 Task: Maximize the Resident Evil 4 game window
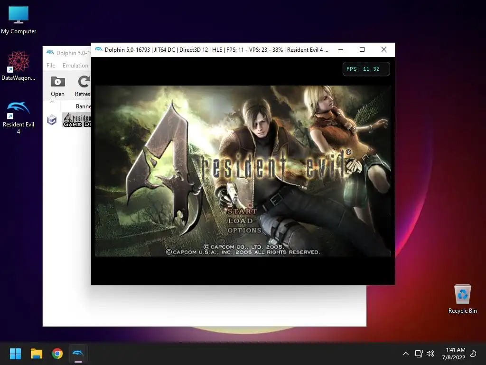coord(362,49)
